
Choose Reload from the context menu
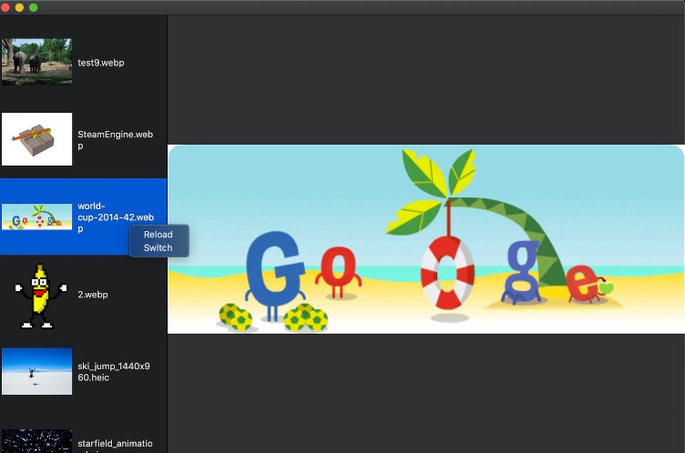coord(158,235)
